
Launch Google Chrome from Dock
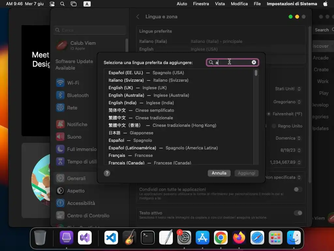[221, 238]
